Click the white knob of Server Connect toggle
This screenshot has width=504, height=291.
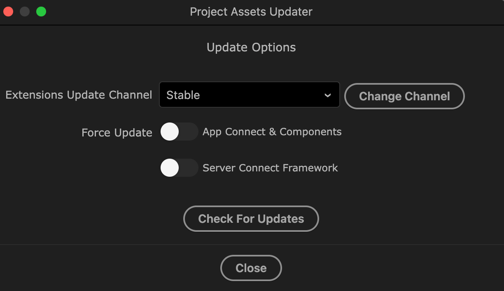[170, 168]
